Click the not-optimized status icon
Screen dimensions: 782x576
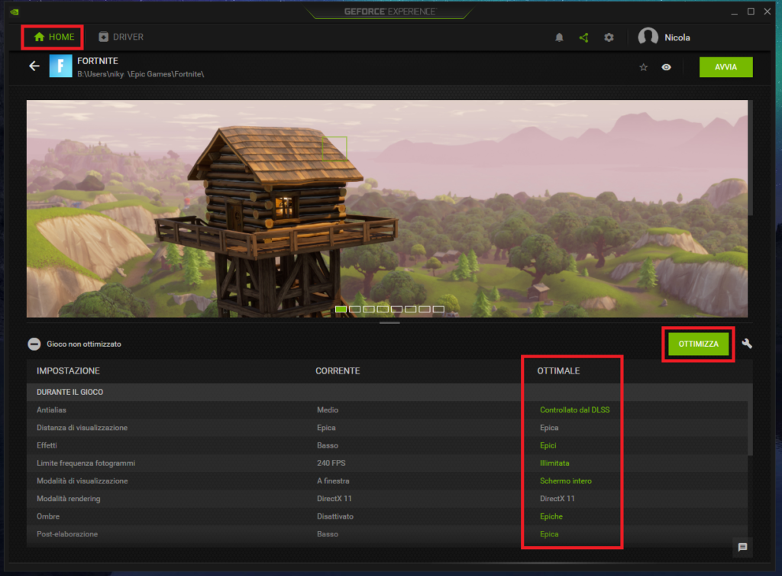pyautogui.click(x=34, y=344)
